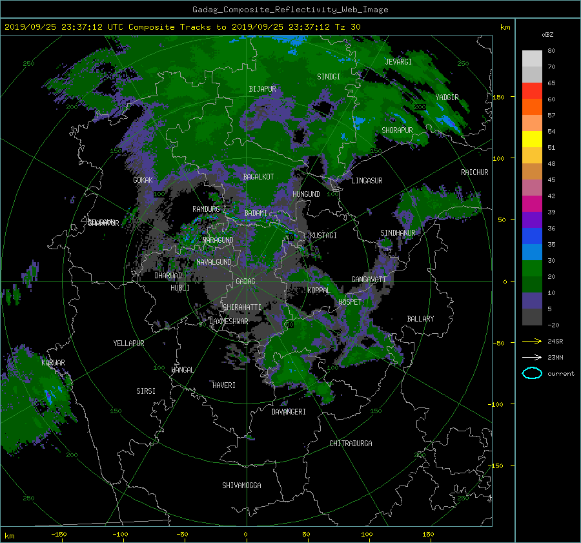Screen dimensions: 581x543
Task: Pick the violet purple legend swatch near 36
Action: point(532,220)
